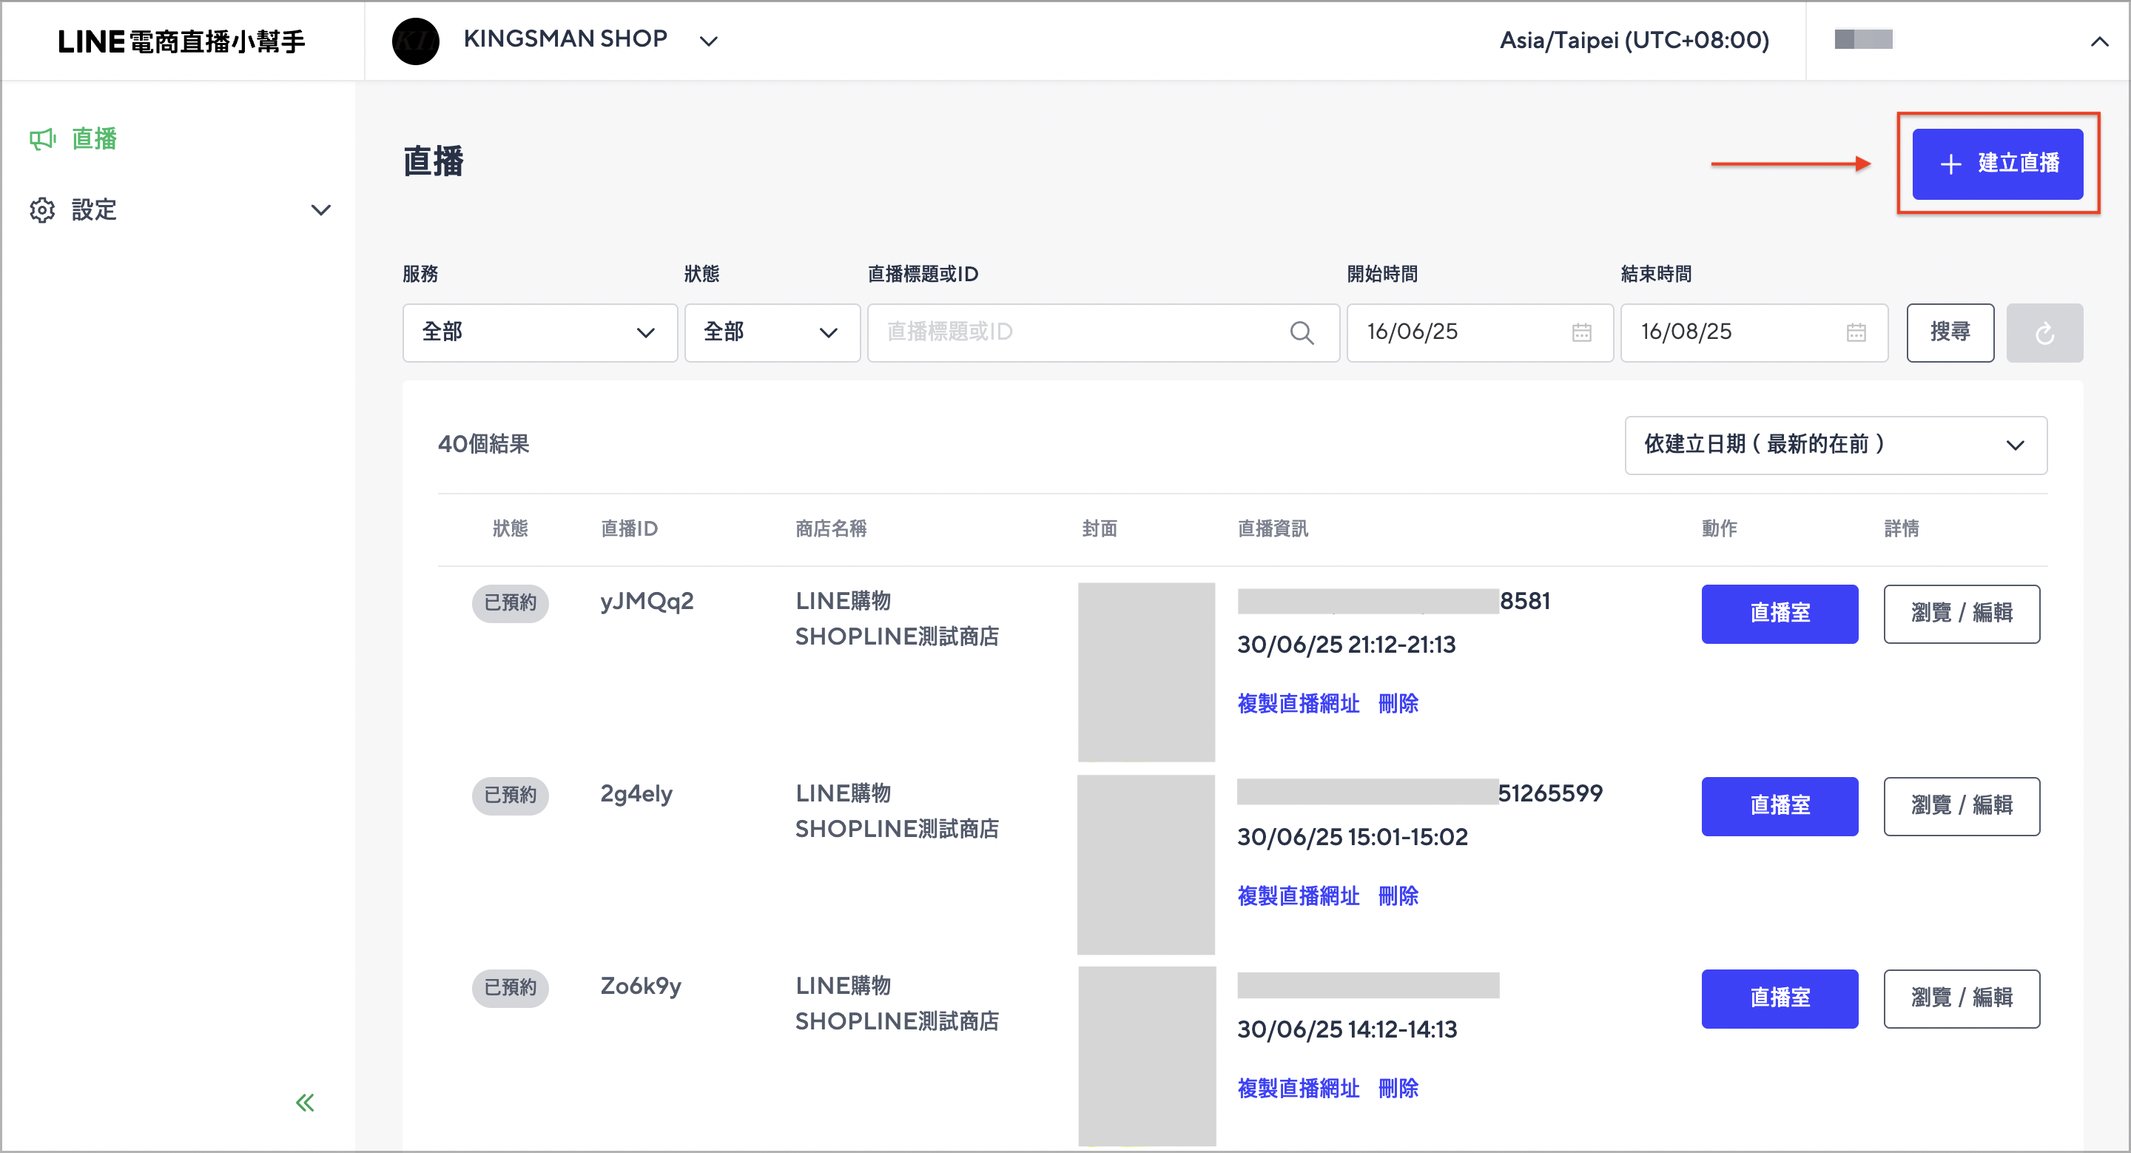Click the 40個結果 results count
This screenshot has height=1153, width=2131.
click(x=483, y=444)
